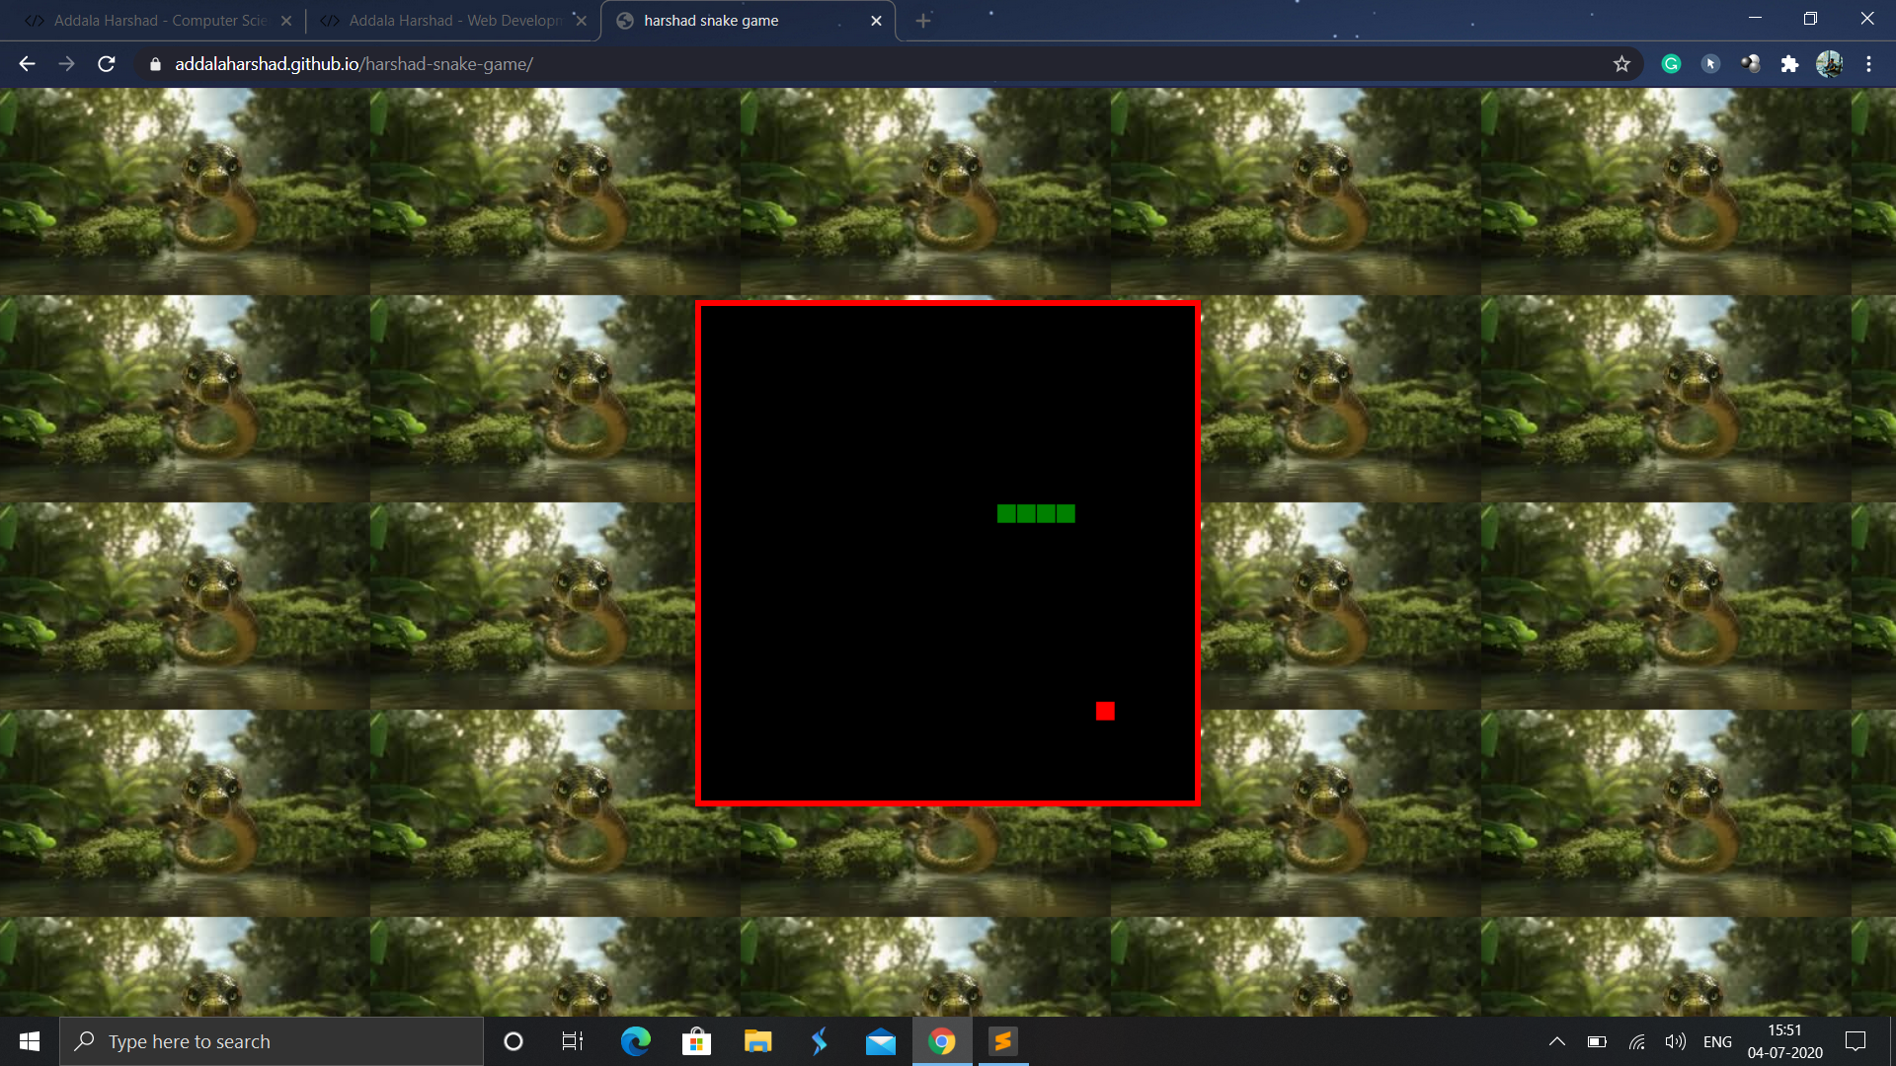Switch to Addala Harshad Computer Science tab
Screen dimensions: 1896x1066
point(158,21)
